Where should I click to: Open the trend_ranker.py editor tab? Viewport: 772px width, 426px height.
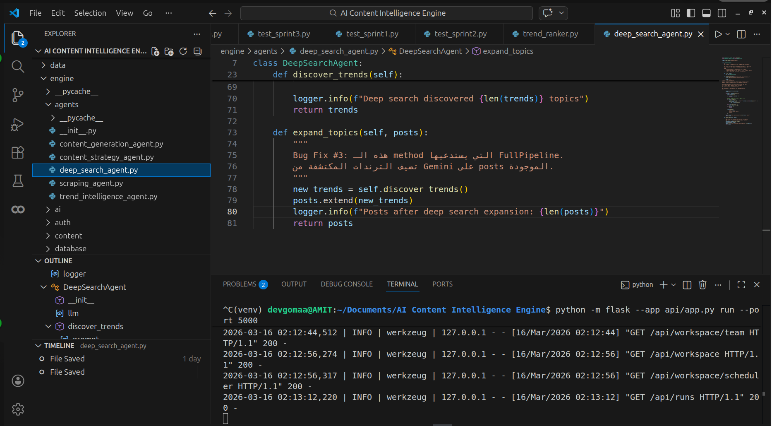click(x=550, y=34)
